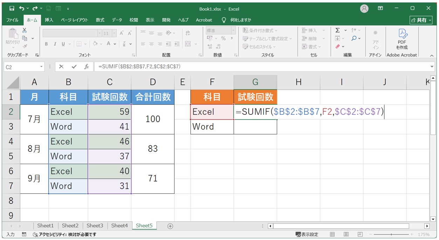Select row header 8
The height and width of the screenshot is (240, 439).
[11, 201]
